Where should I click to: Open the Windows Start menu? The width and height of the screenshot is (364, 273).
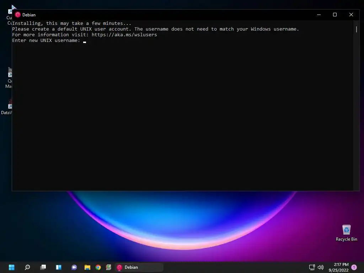[12, 267]
